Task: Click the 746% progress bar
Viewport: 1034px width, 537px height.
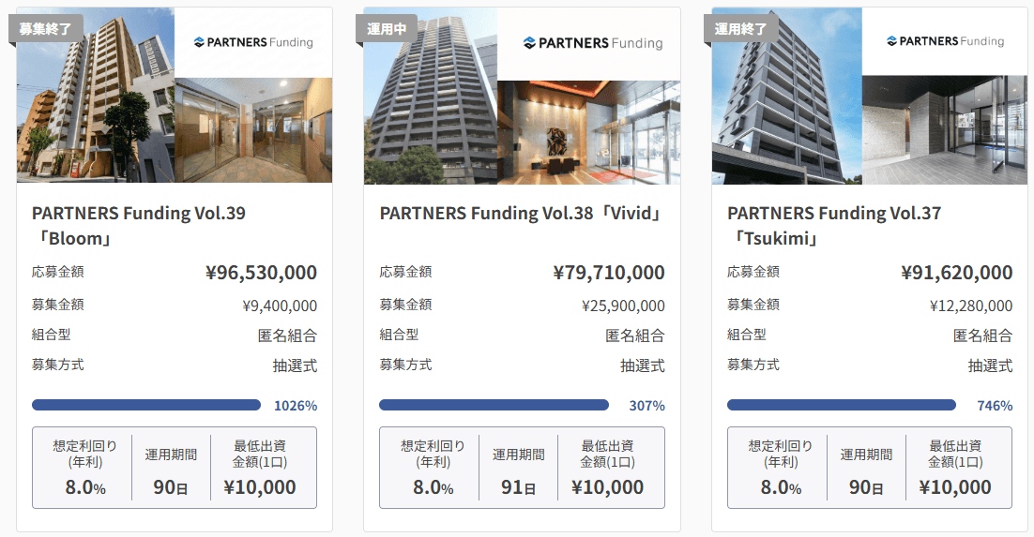Action: (x=842, y=405)
